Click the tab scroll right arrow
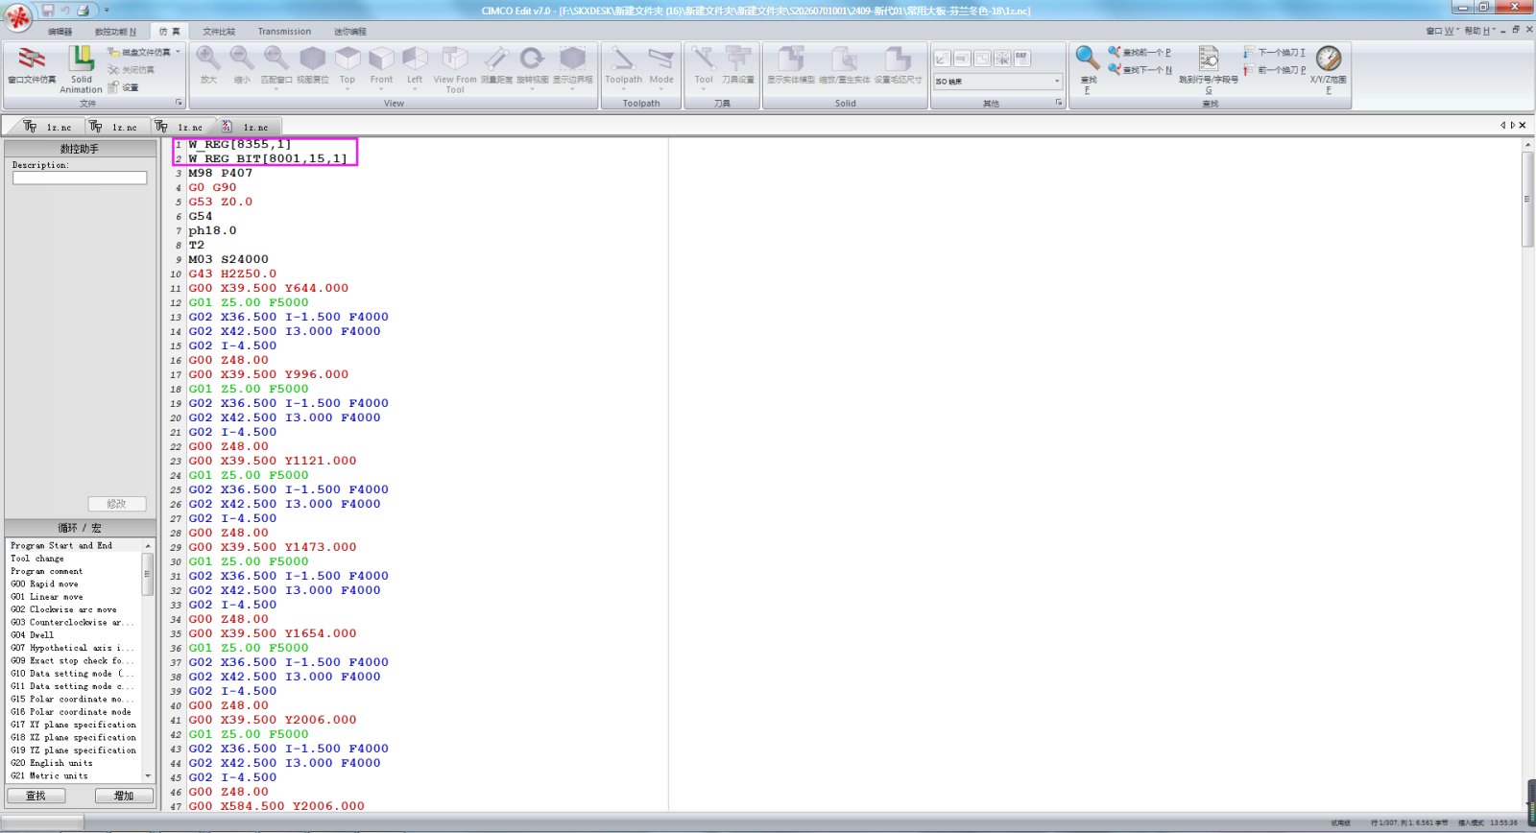Viewport: 1536px width, 833px height. [x=1513, y=125]
